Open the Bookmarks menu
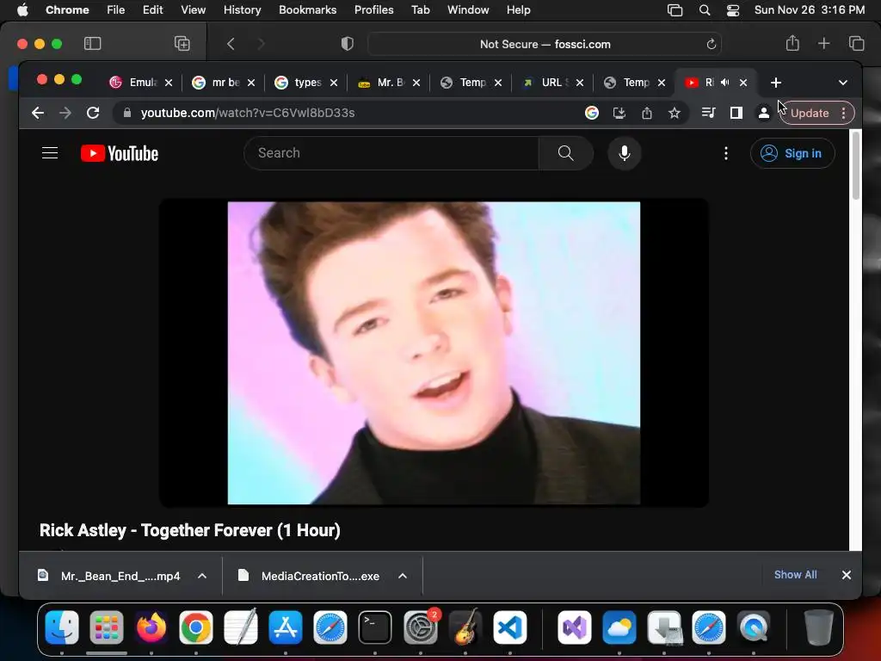The width and height of the screenshot is (881, 661). click(307, 10)
